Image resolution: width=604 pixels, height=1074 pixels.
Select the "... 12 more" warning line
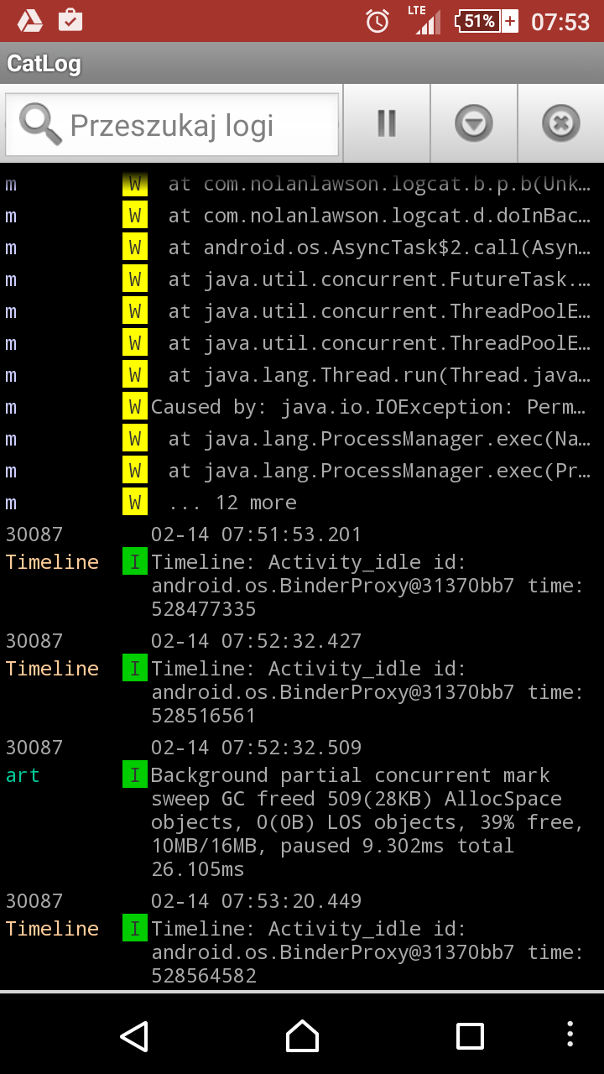(232, 503)
